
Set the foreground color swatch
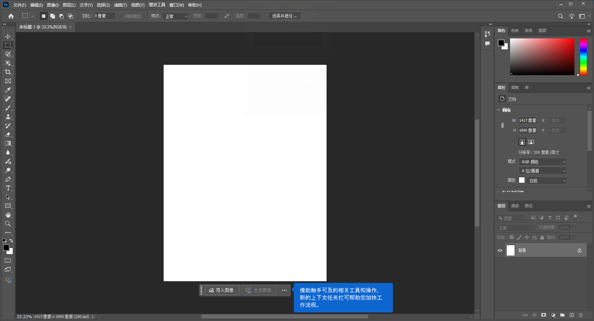(6, 248)
